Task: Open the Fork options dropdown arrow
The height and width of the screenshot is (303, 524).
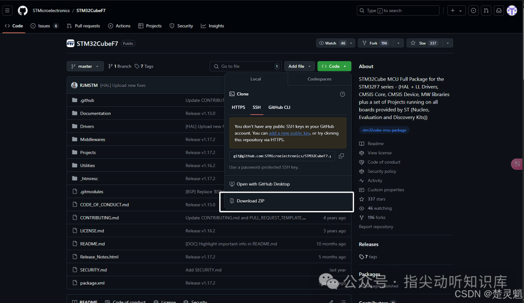Action: 398,43
